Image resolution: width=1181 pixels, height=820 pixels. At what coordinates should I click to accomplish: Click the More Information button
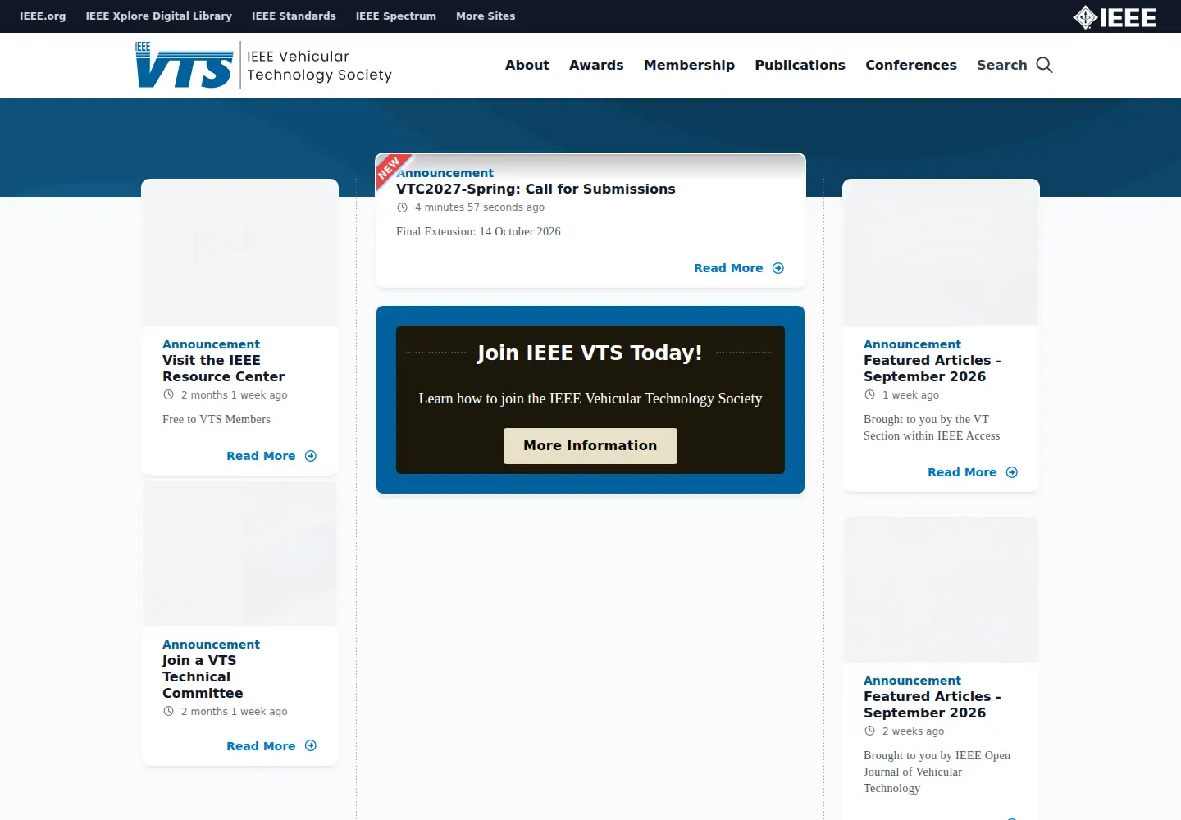click(x=590, y=446)
